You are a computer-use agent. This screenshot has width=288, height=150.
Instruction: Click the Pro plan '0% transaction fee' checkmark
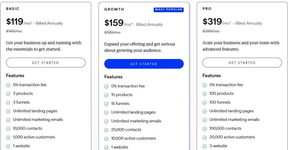pyautogui.click(x=205, y=85)
